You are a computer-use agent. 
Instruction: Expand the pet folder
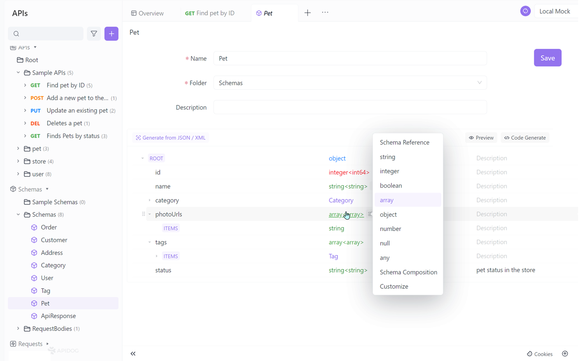tap(19, 148)
